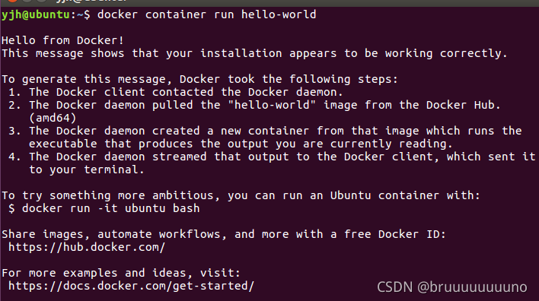Click 'To generate this message' heading line
The image size is (539, 301).
(x=199, y=79)
